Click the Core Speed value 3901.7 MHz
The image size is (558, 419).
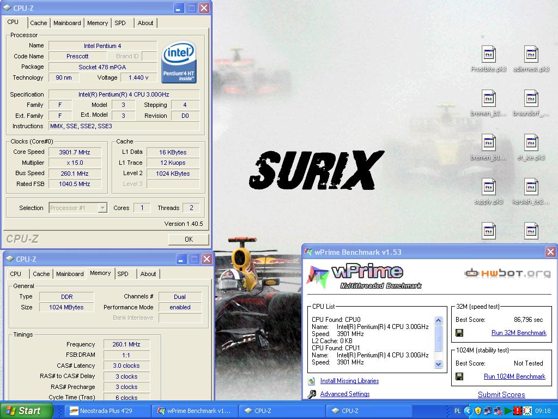click(75, 152)
